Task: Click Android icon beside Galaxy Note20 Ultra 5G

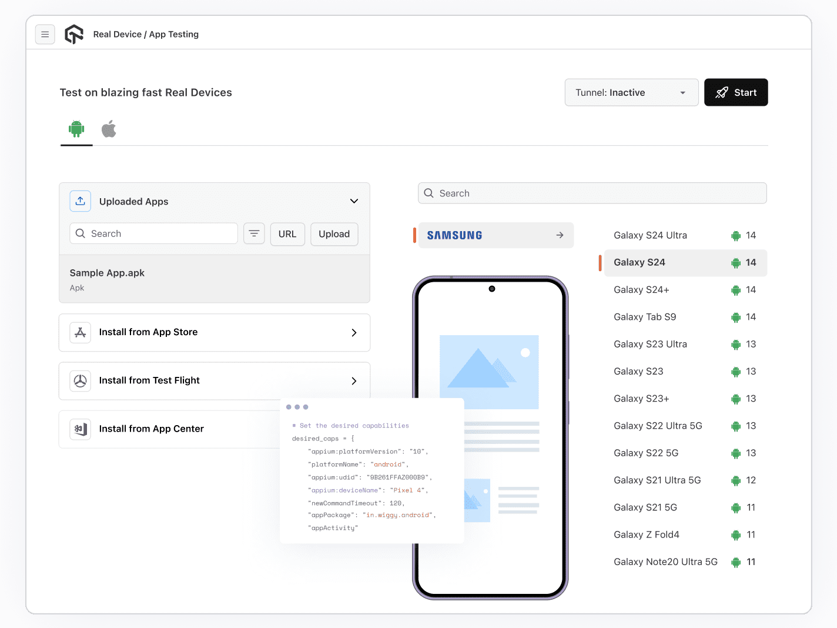Action: (x=736, y=562)
